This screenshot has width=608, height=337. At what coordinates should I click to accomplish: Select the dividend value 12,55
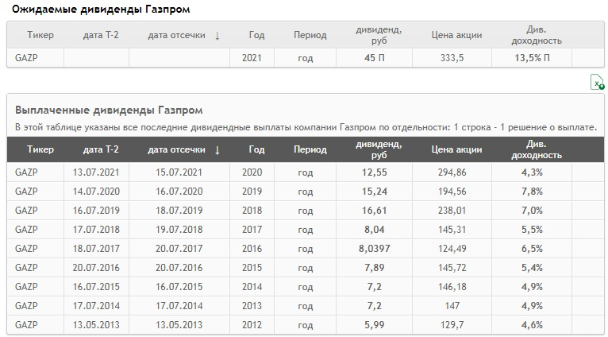point(374,172)
